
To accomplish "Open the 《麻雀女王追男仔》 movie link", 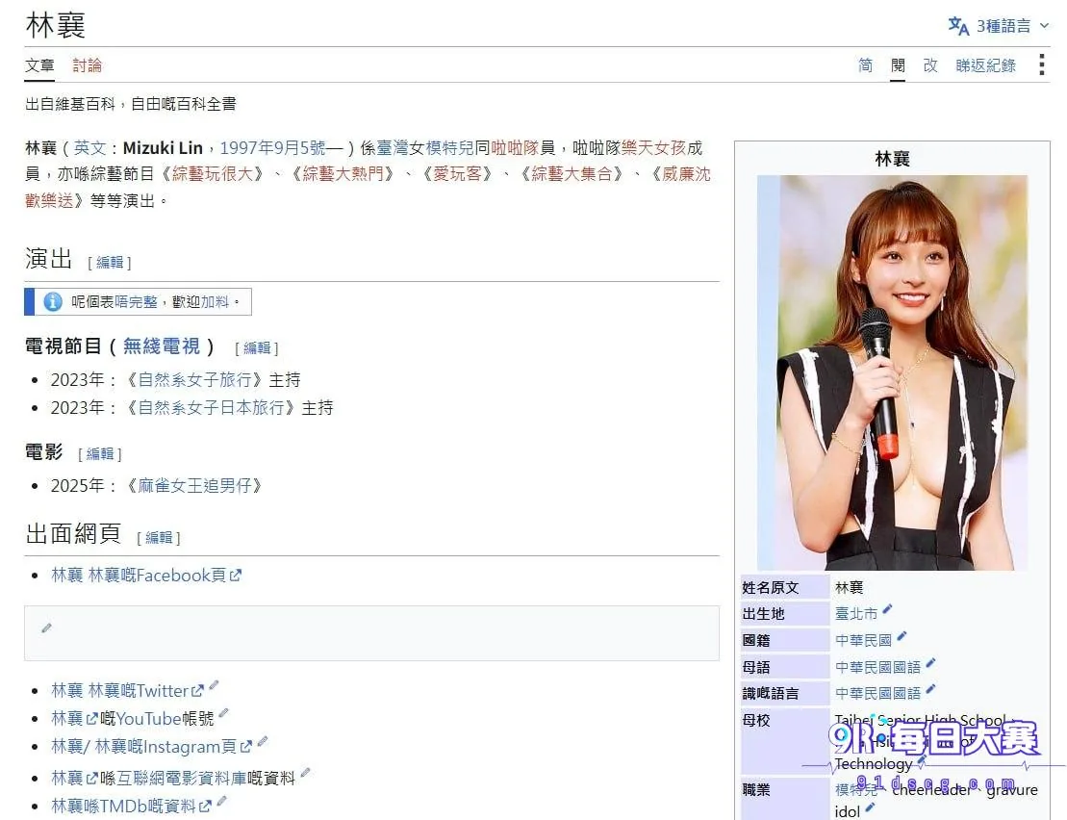I will click(194, 485).
